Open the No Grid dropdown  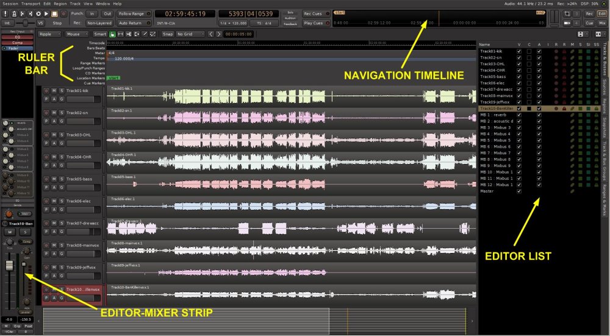click(190, 34)
